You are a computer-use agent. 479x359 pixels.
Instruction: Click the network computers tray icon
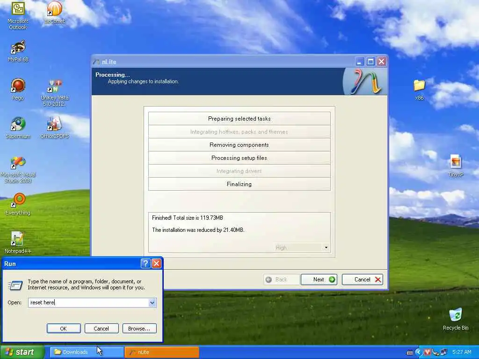pyautogui.click(x=443, y=352)
